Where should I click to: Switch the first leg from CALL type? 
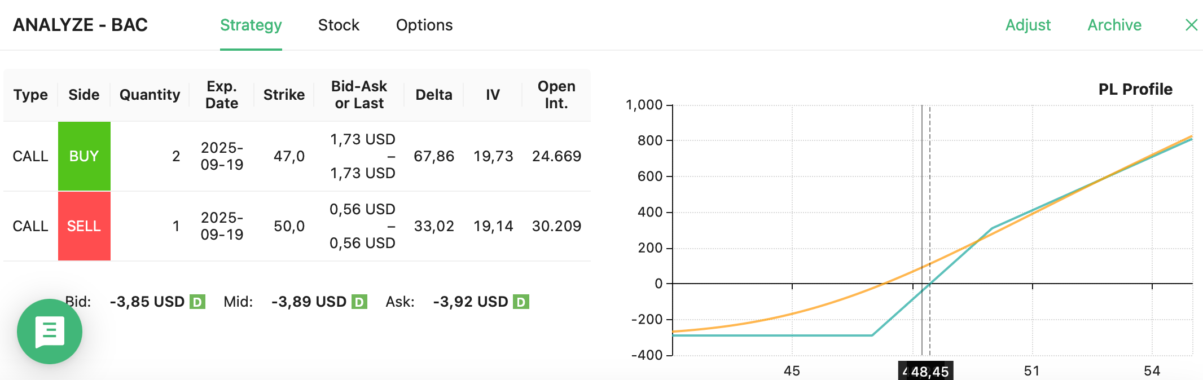(x=30, y=156)
